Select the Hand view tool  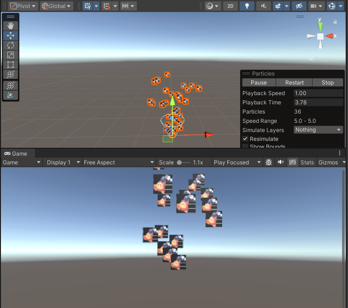pyautogui.click(x=11, y=26)
